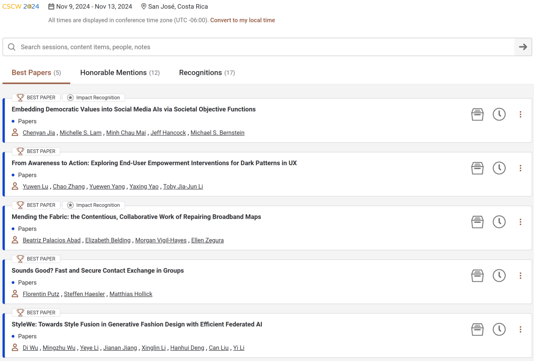Open three-dot menu for Mending the Fabric paper
Image resolution: width=534 pixels, height=361 pixels.
point(520,222)
